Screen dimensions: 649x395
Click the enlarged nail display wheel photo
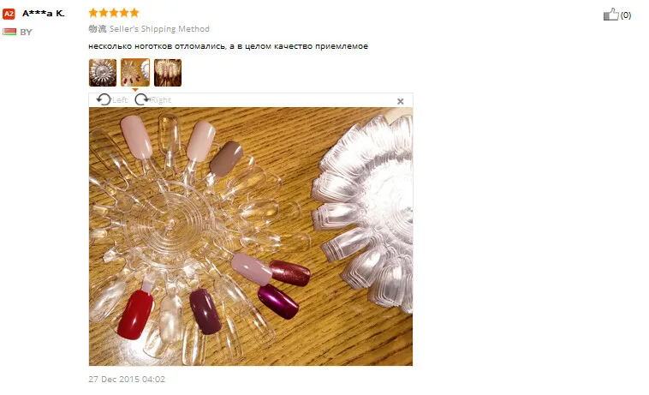251,236
